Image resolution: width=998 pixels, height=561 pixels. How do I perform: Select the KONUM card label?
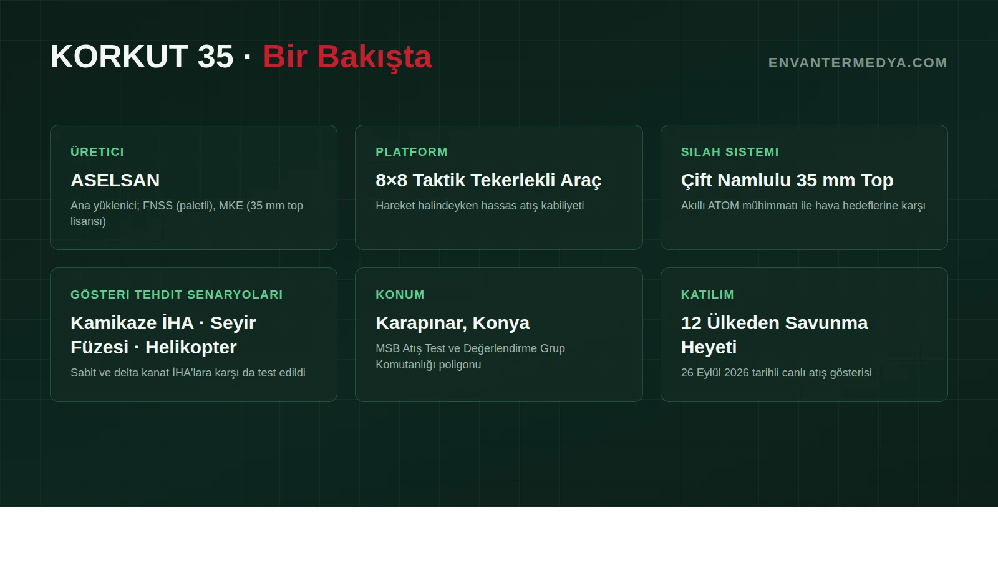(400, 295)
